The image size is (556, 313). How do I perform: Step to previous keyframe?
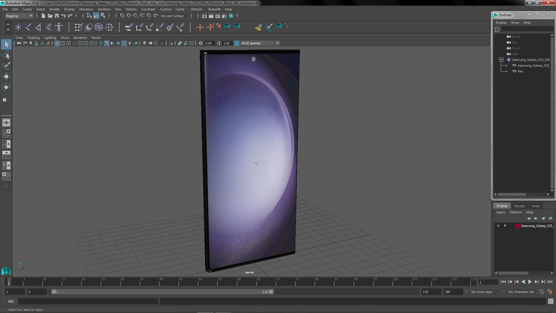point(516,282)
